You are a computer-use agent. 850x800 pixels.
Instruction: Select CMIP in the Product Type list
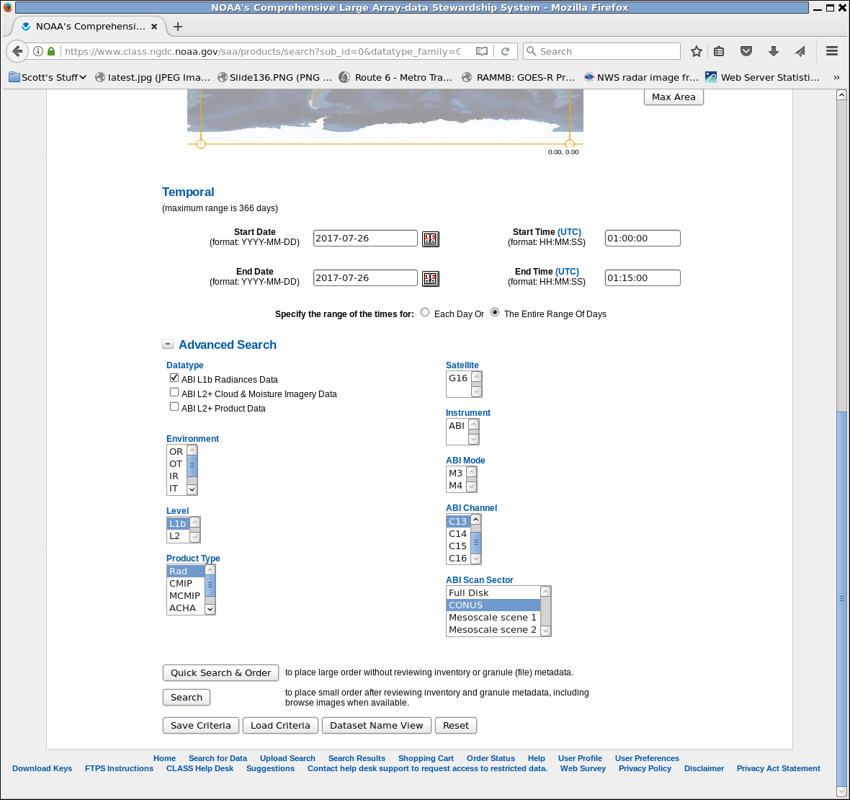[186, 584]
